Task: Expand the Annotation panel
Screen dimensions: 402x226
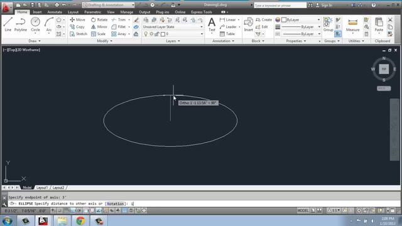Action: (223, 41)
